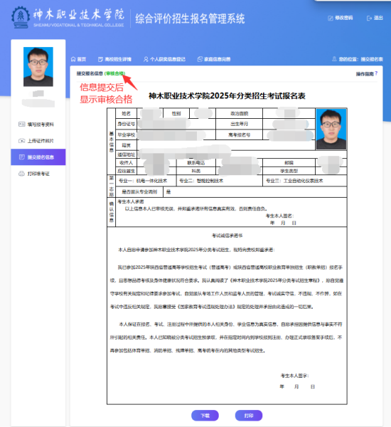This screenshot has height=427, width=391.
Task: Click the sidebar profile photo
Action: click(38, 67)
